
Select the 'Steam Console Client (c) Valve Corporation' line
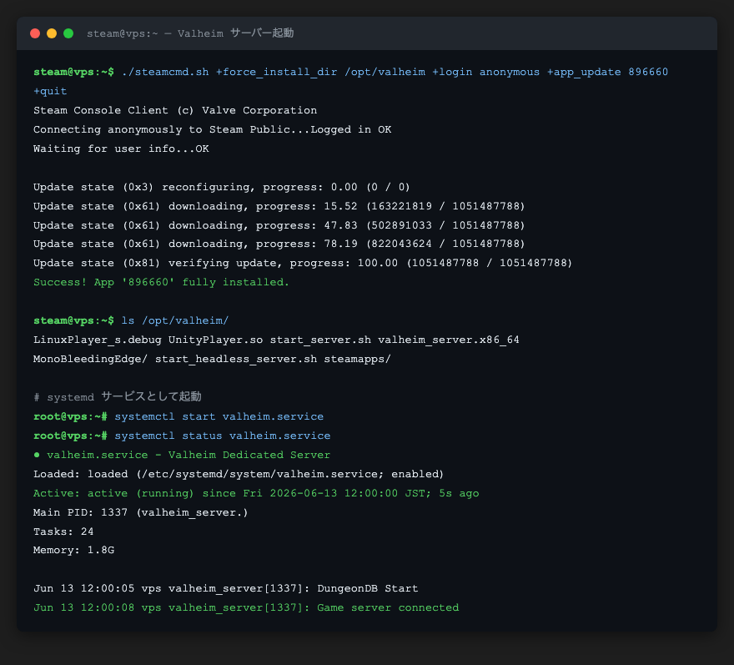click(x=175, y=110)
